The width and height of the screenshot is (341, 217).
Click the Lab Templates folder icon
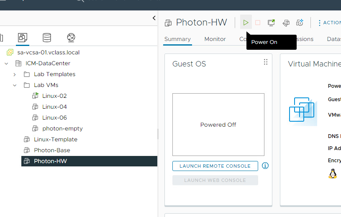(27, 74)
